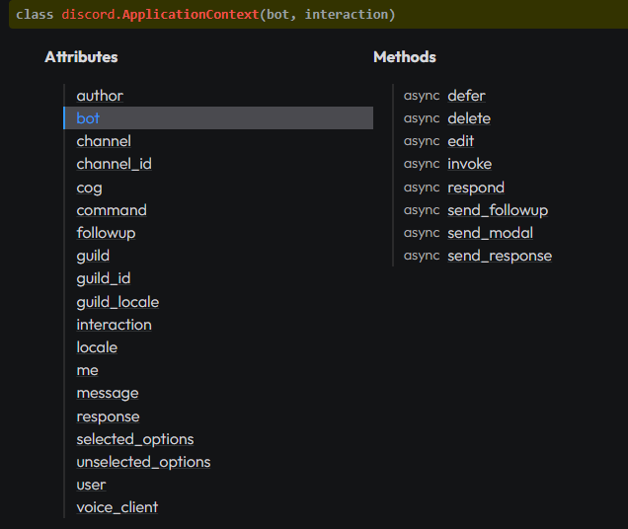Jump to the cog attribute

(x=89, y=188)
